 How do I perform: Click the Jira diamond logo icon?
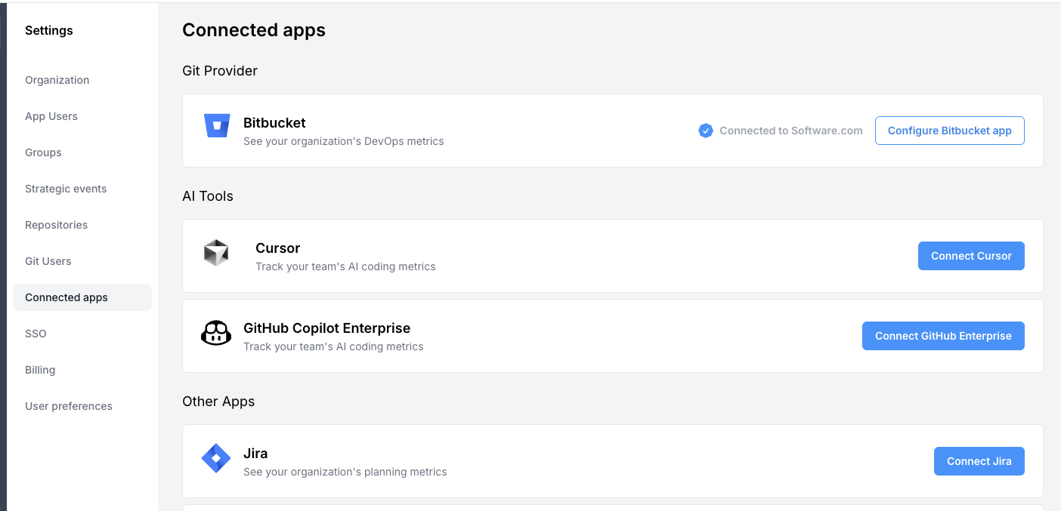click(x=216, y=458)
